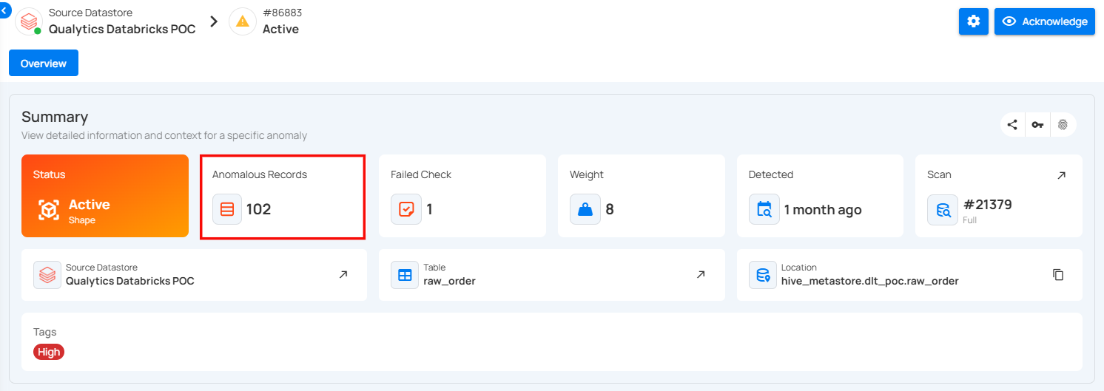1104x391 pixels.
Task: Click the Acknowledge button
Action: point(1044,21)
